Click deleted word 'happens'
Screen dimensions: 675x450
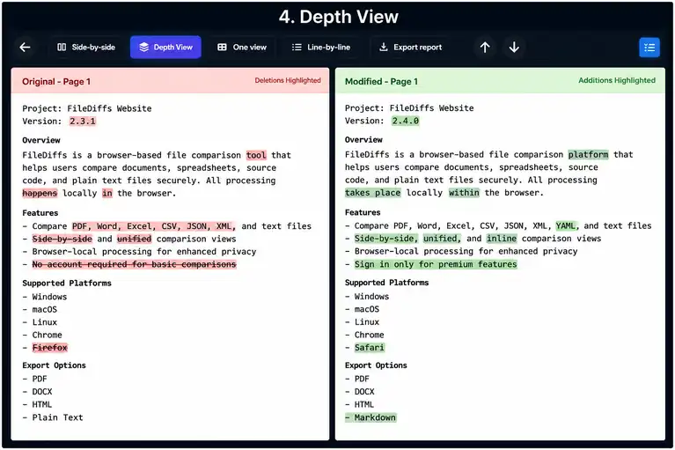(40, 194)
